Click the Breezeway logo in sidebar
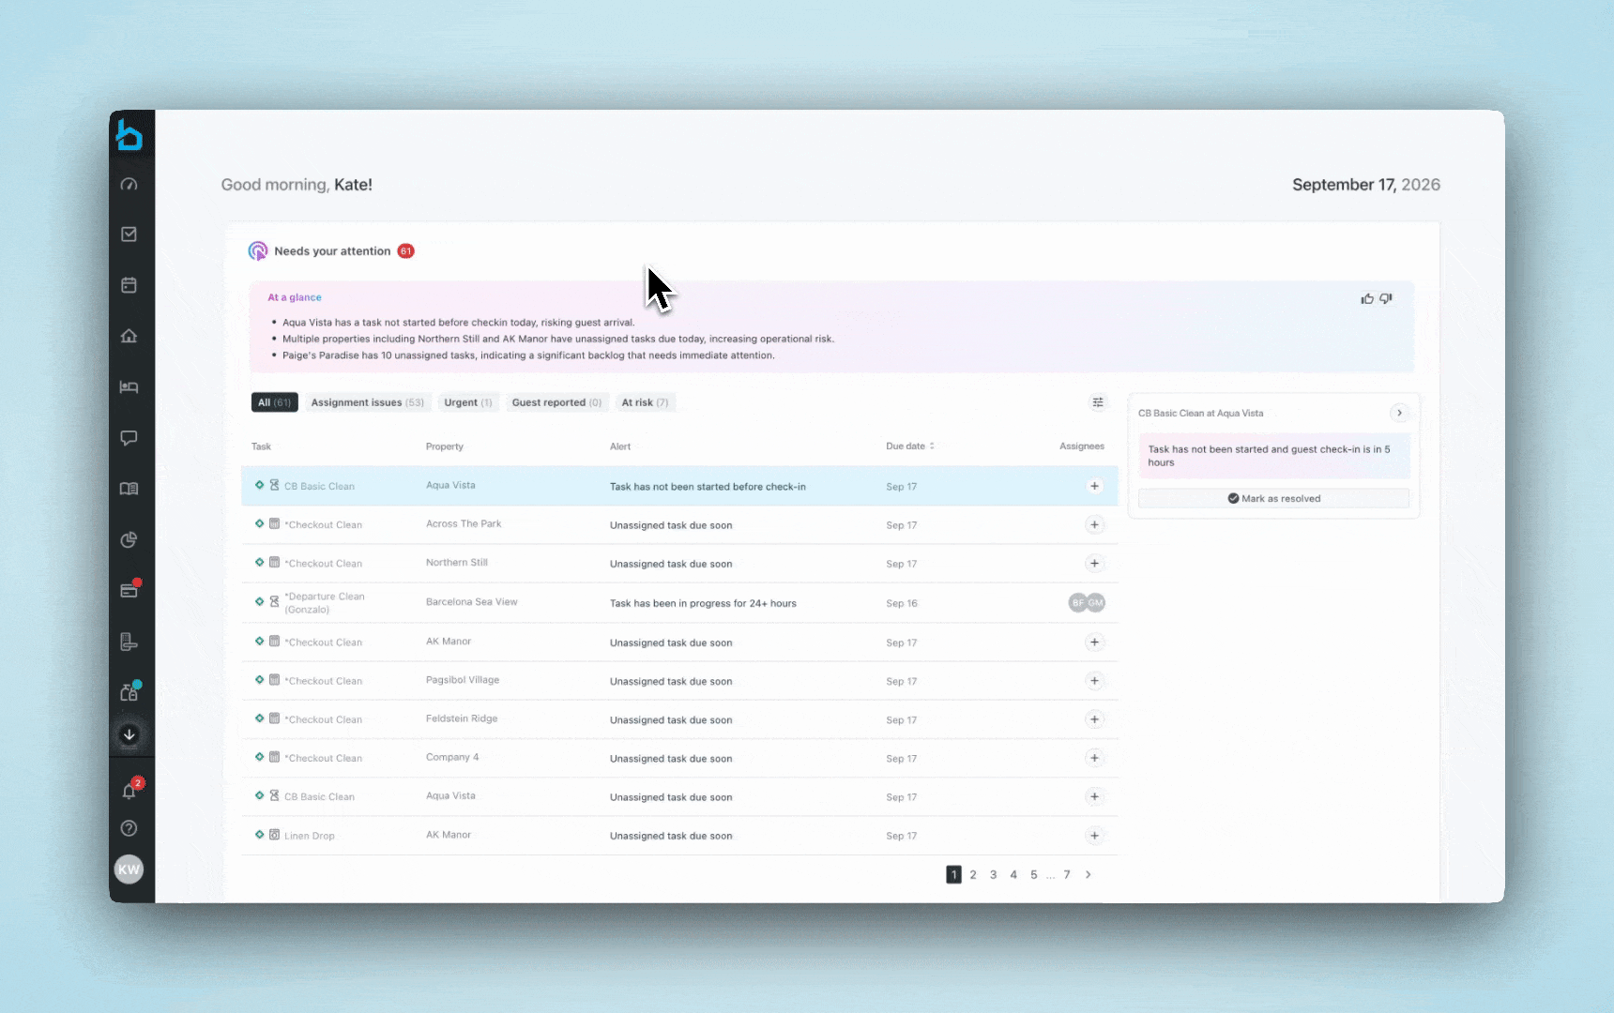Screen dimensions: 1614x1013 tap(129, 136)
